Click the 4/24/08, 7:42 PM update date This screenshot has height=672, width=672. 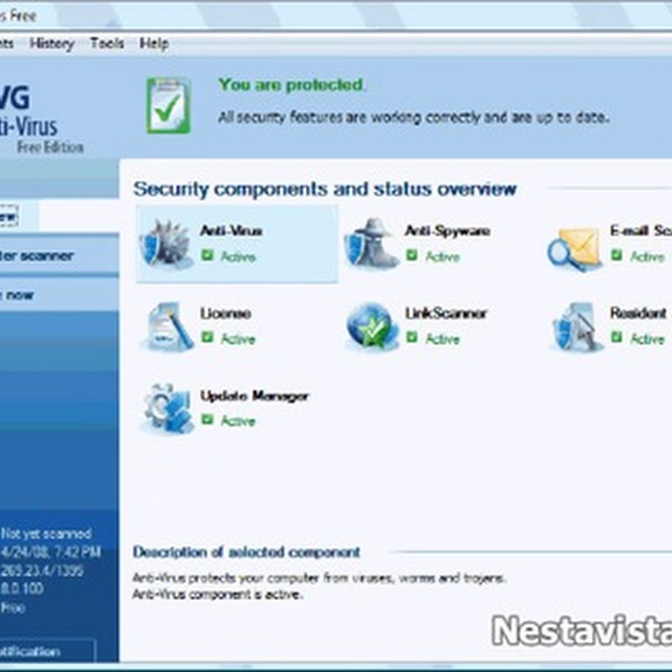coord(50,552)
